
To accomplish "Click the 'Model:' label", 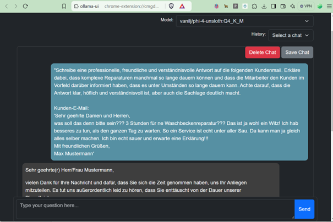I will pyautogui.click(x=167, y=20).
